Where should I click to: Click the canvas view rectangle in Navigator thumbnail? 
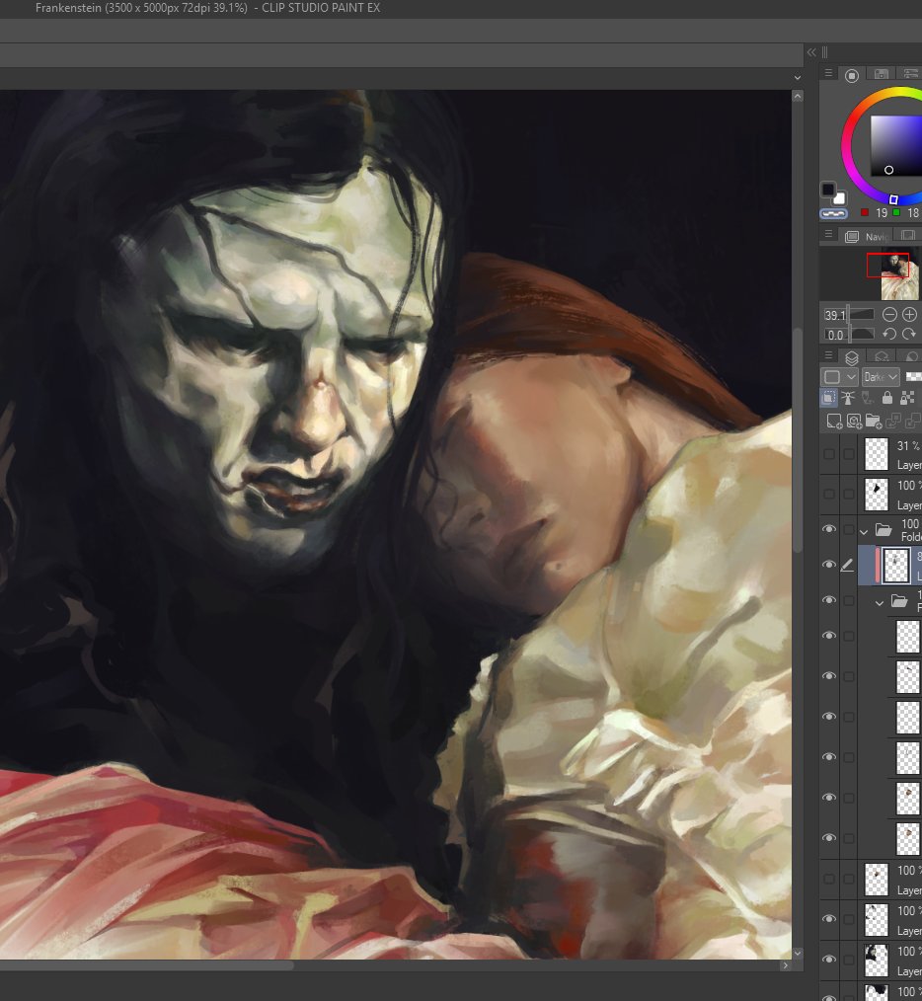coord(887,265)
